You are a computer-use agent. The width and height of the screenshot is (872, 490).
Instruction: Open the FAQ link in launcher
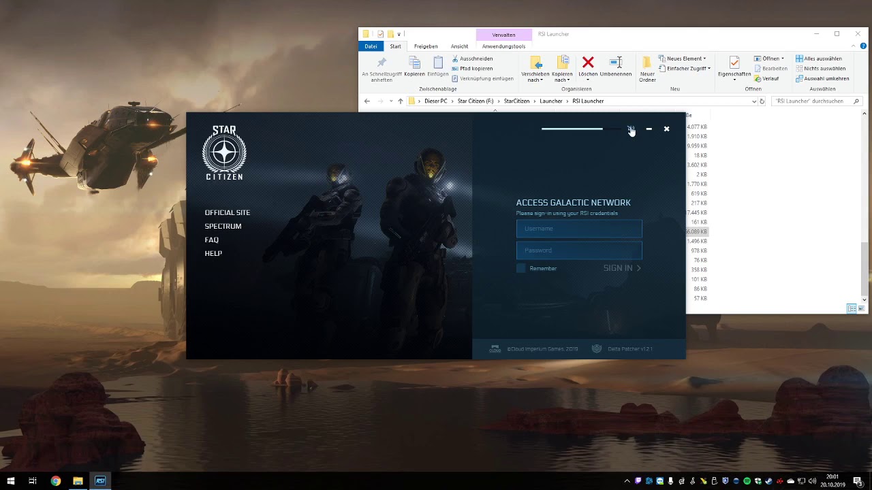click(x=211, y=240)
